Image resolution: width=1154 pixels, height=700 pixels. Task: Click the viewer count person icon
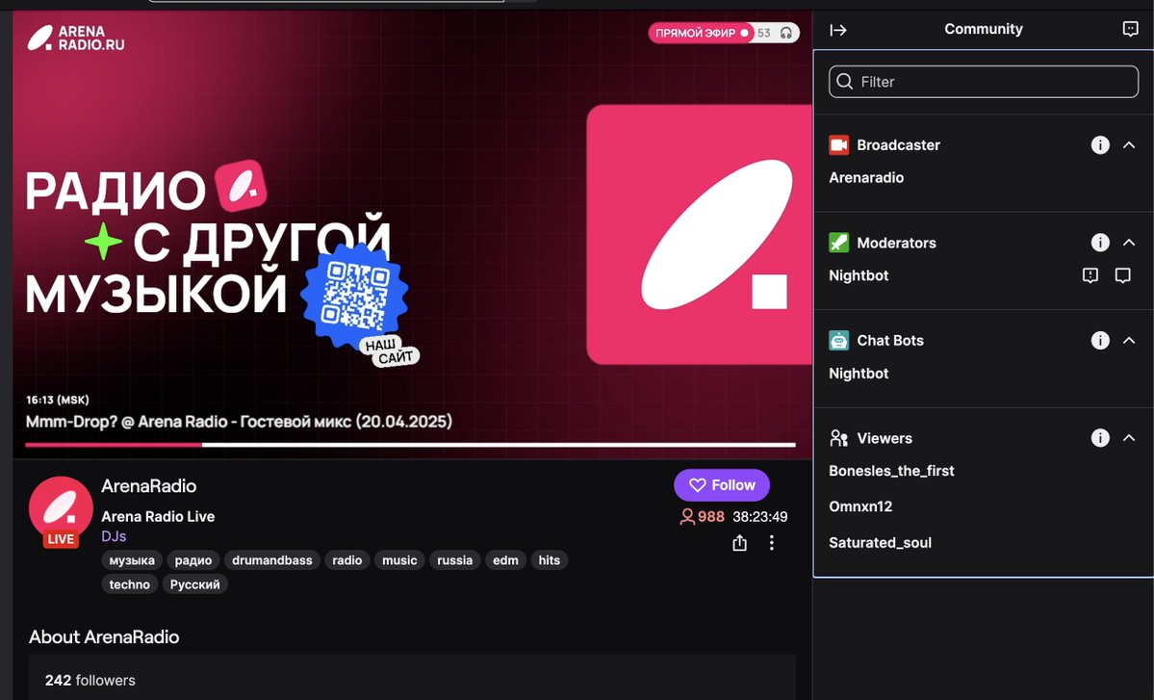(x=686, y=517)
